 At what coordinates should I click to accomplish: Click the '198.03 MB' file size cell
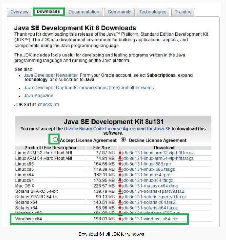(104, 219)
